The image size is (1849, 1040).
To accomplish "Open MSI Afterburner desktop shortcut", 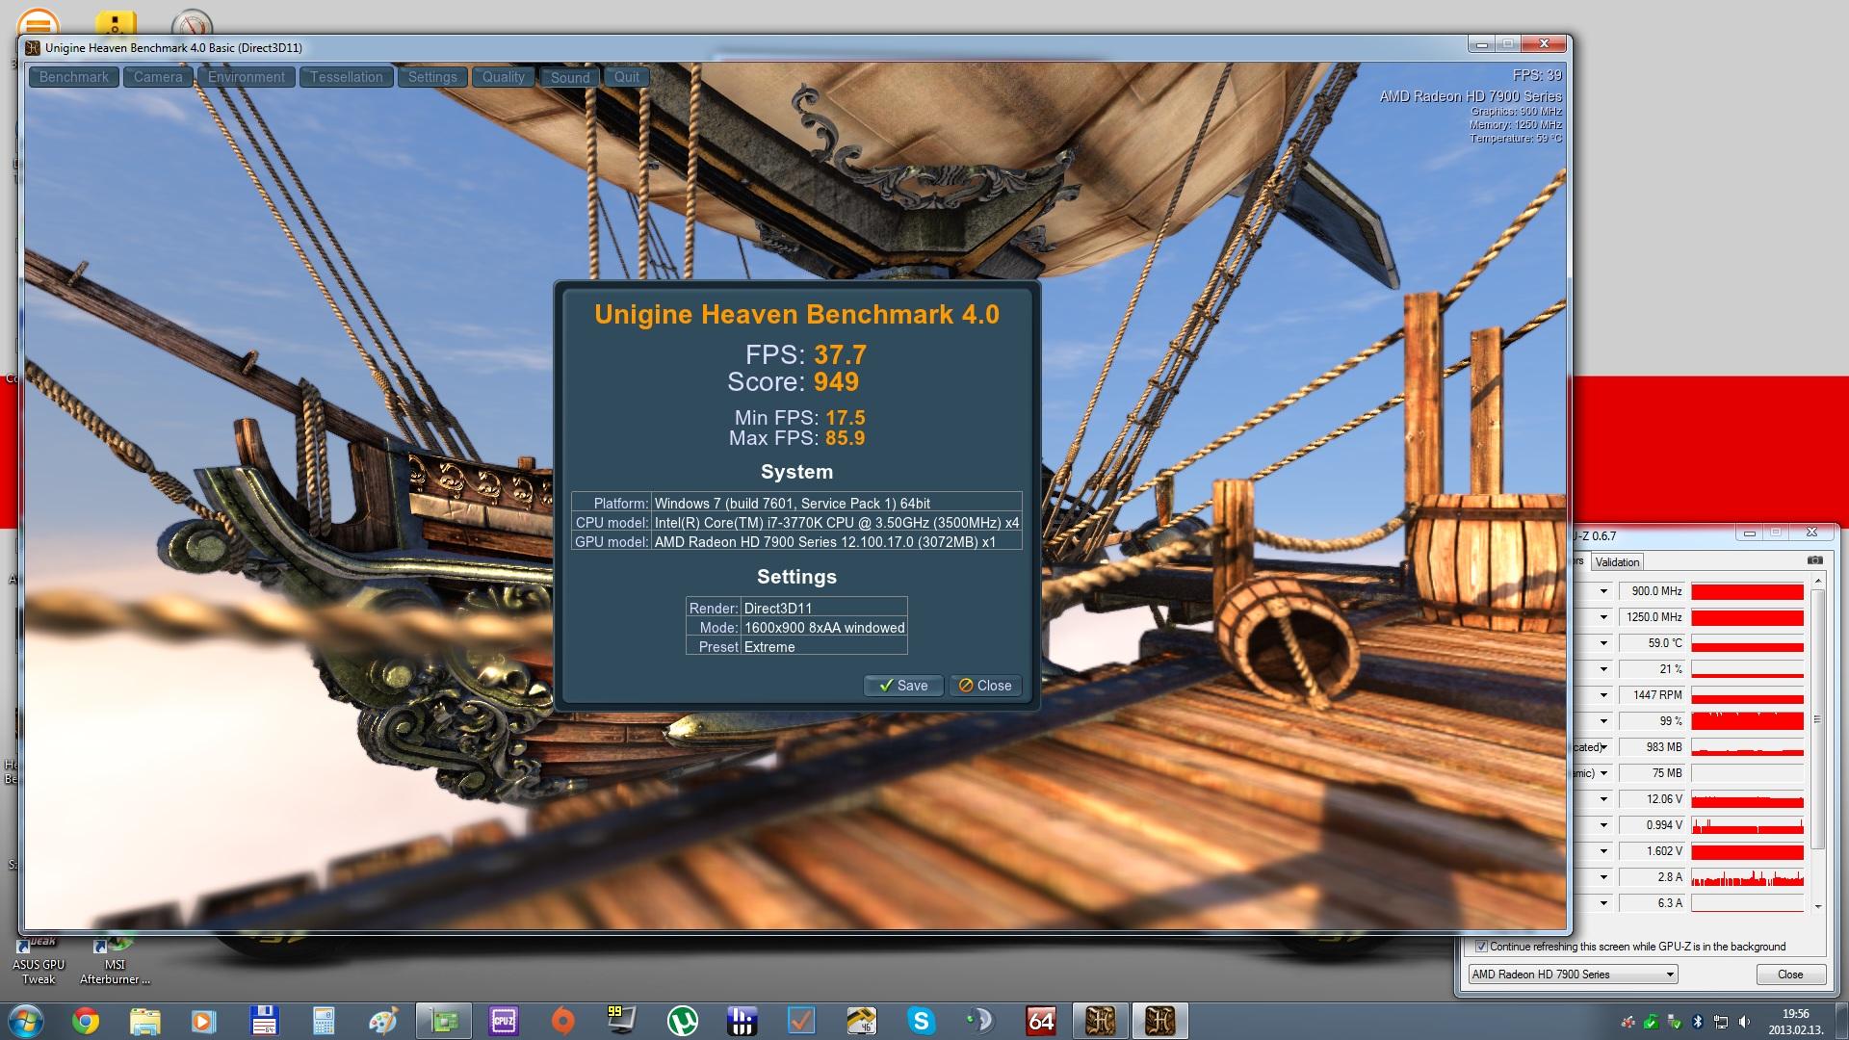I will coord(115,960).
